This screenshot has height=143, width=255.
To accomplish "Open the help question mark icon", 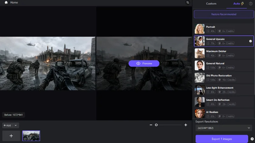I will (x=251, y=3).
